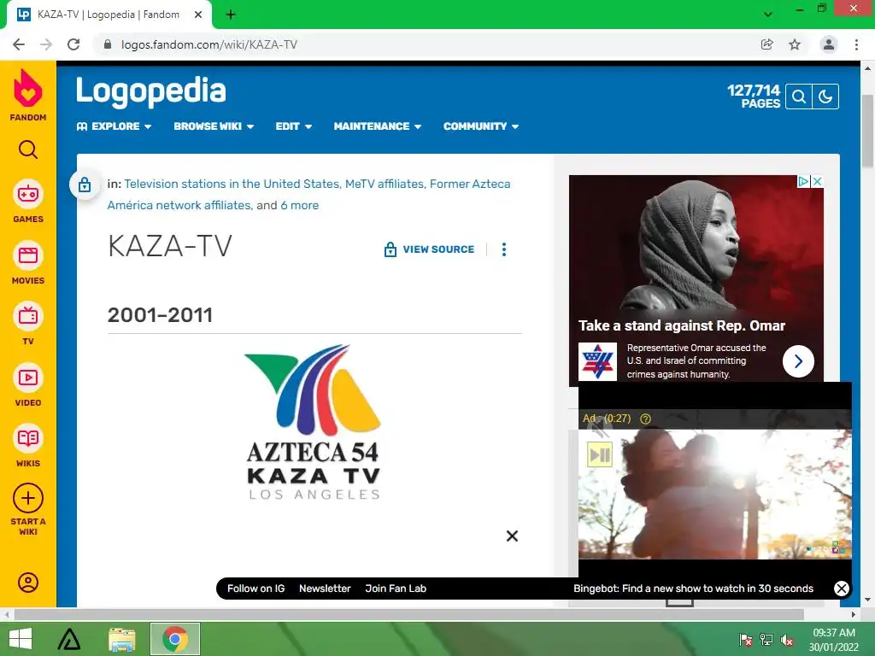The image size is (875, 656).
Task: Click the muted volume tray icon
Action: (787, 640)
